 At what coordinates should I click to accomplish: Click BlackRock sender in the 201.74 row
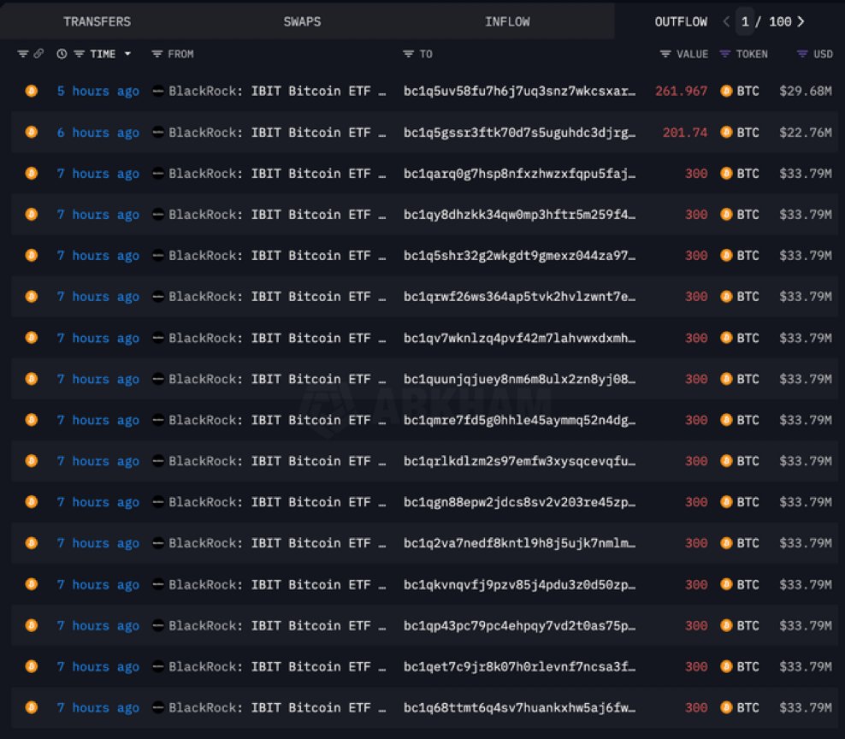coord(269,133)
